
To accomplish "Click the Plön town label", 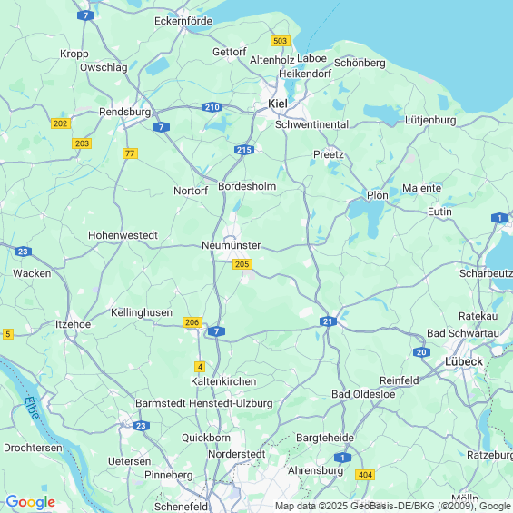I will (x=377, y=195).
